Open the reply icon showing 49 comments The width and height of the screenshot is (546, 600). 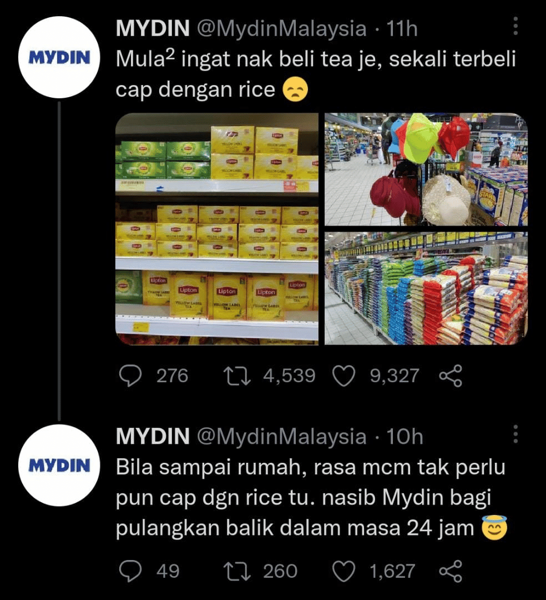tap(130, 571)
